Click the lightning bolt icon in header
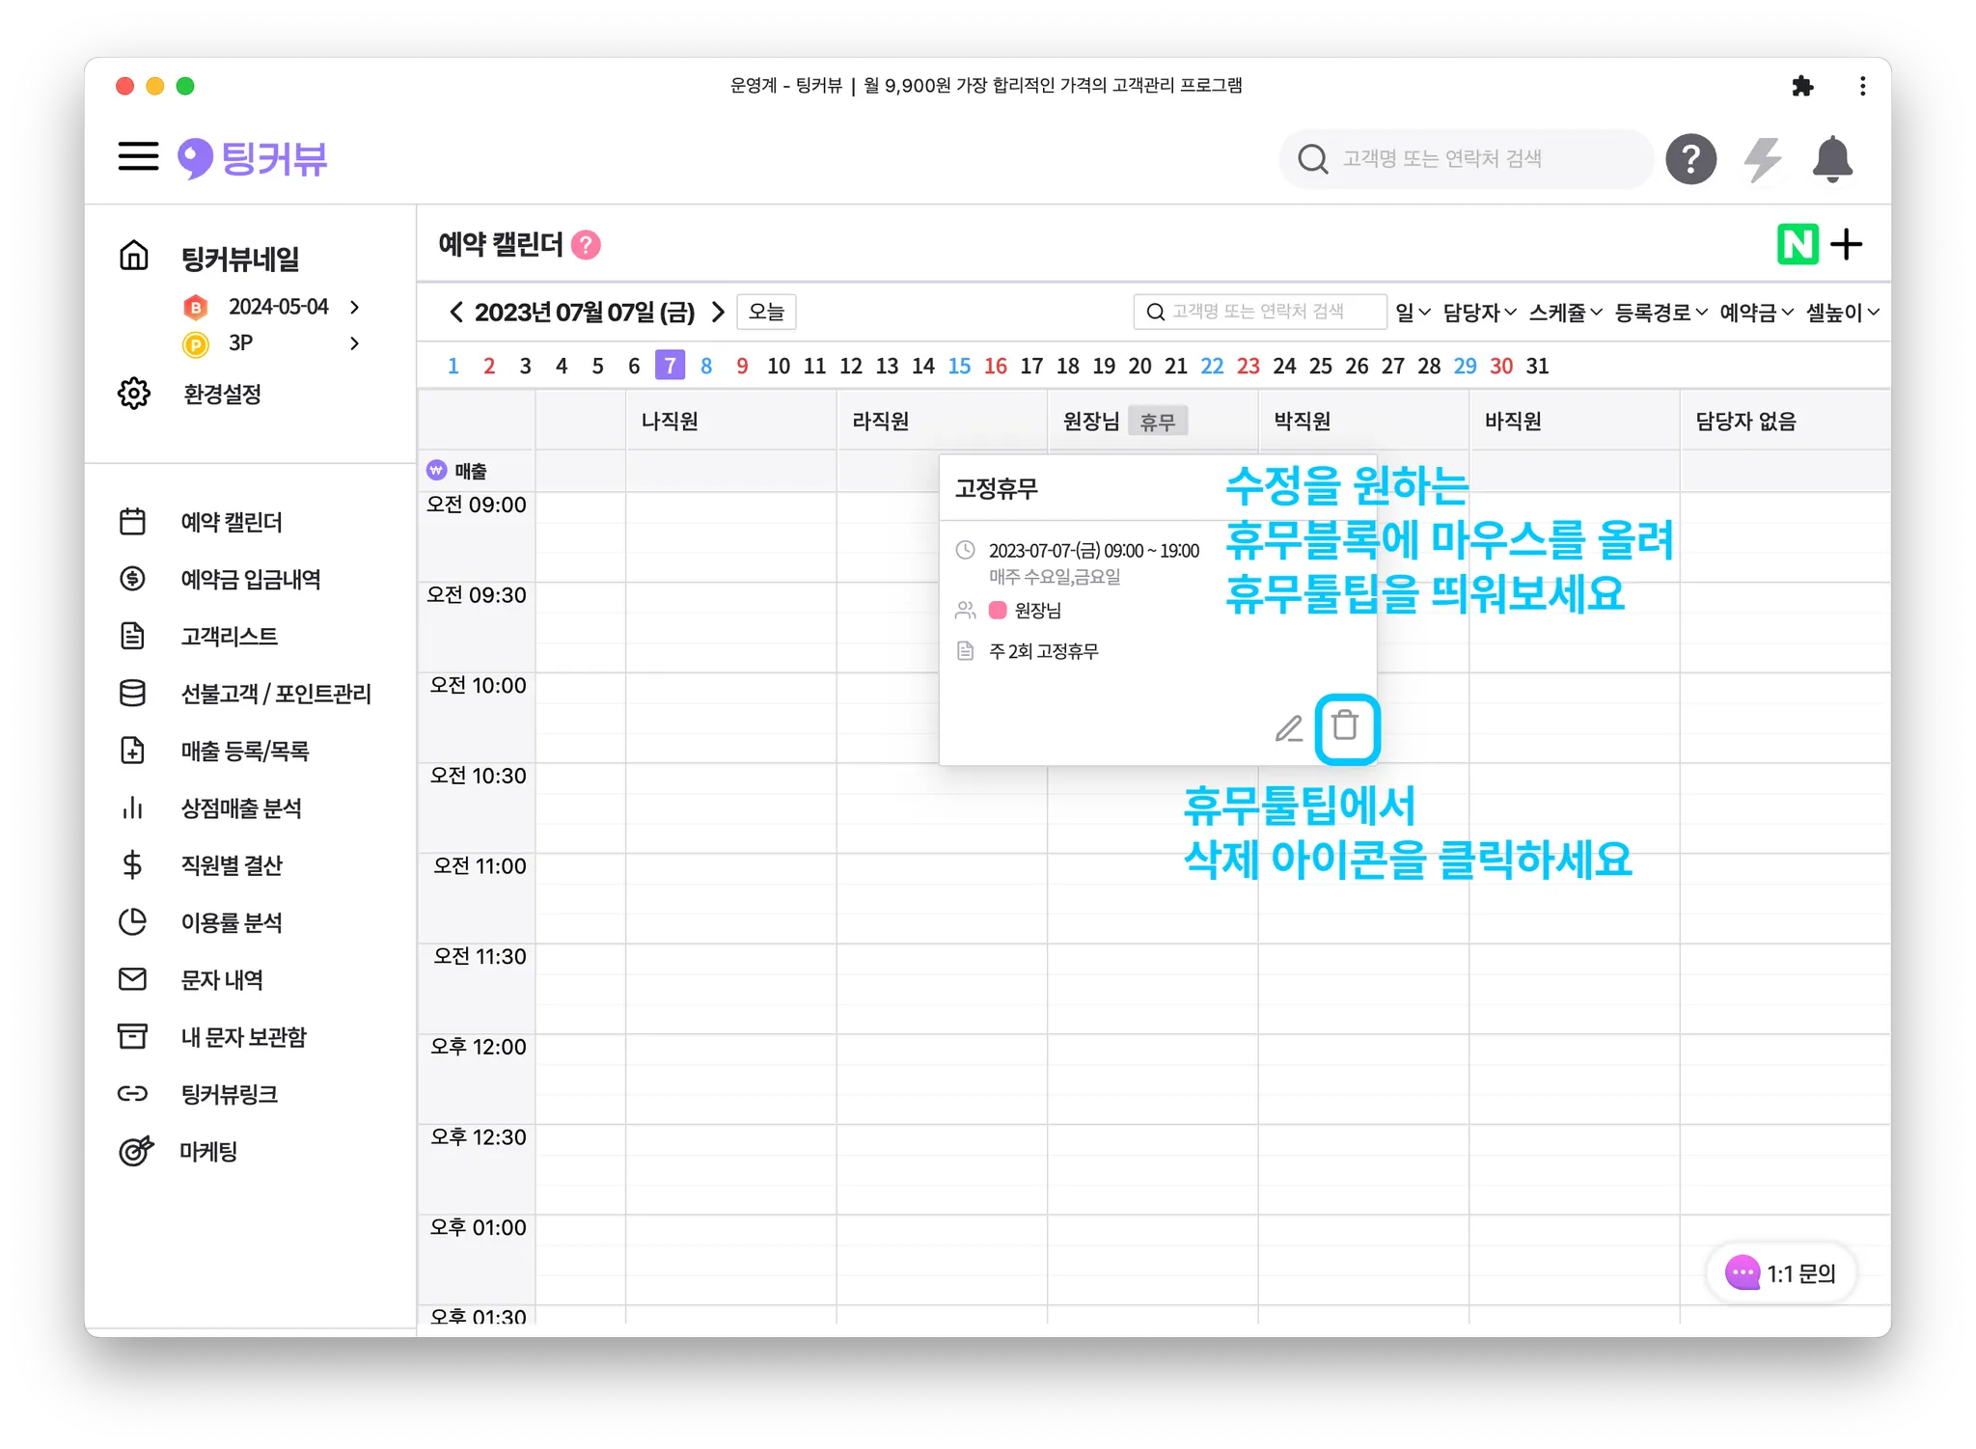Image resolution: width=1976 pixels, height=1449 pixels. point(1762,159)
